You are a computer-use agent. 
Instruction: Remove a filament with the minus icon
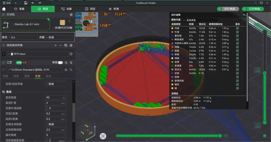(60, 45)
